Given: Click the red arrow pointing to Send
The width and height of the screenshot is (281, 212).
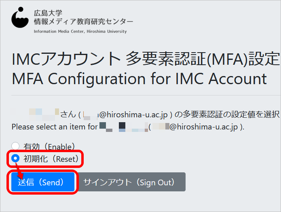Looking at the screenshot, I should (19, 171).
